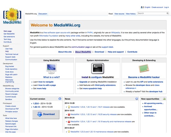Open the Sandbox link
The image size is (171, 137).
click(9, 99)
